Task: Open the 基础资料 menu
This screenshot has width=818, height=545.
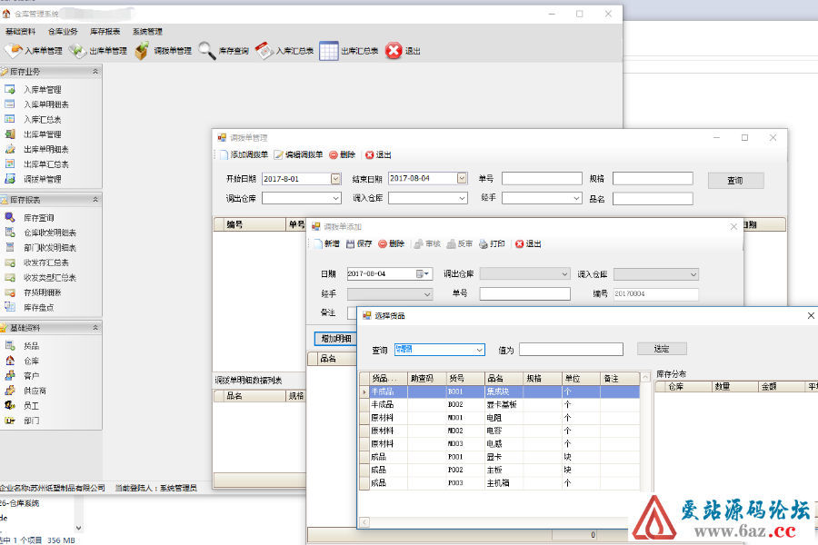Action: pos(20,32)
